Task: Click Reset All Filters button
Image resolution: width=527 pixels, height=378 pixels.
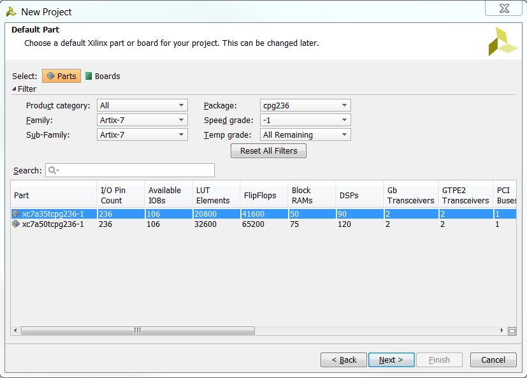Action: (268, 150)
